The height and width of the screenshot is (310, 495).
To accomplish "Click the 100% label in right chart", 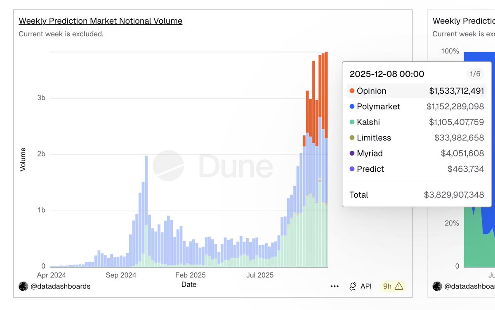I will click(450, 51).
